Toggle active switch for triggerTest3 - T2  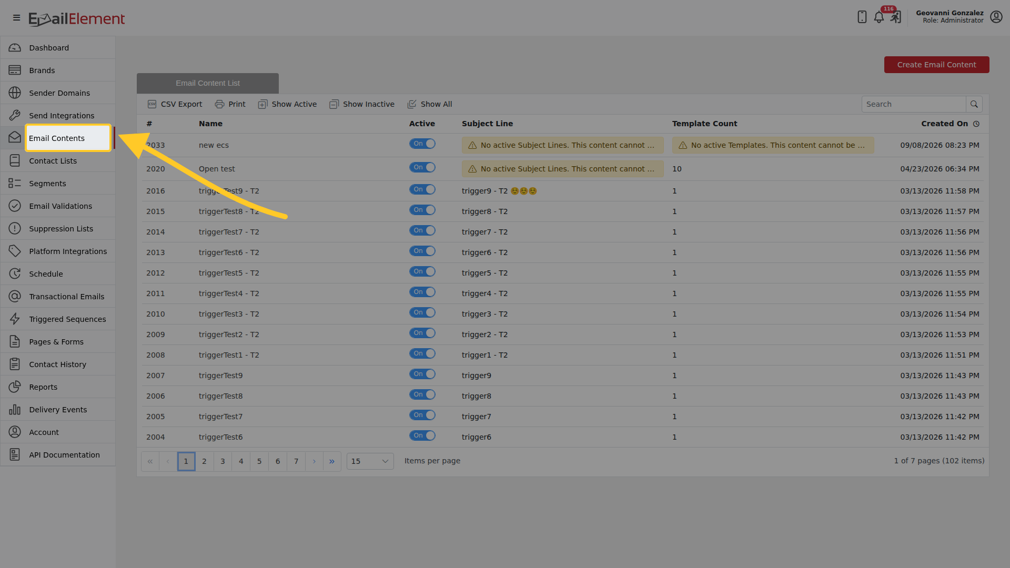click(422, 313)
